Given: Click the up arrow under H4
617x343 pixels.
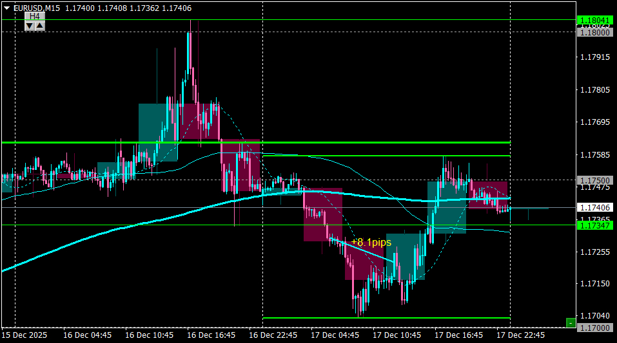Looking at the screenshot, I should [40, 26].
